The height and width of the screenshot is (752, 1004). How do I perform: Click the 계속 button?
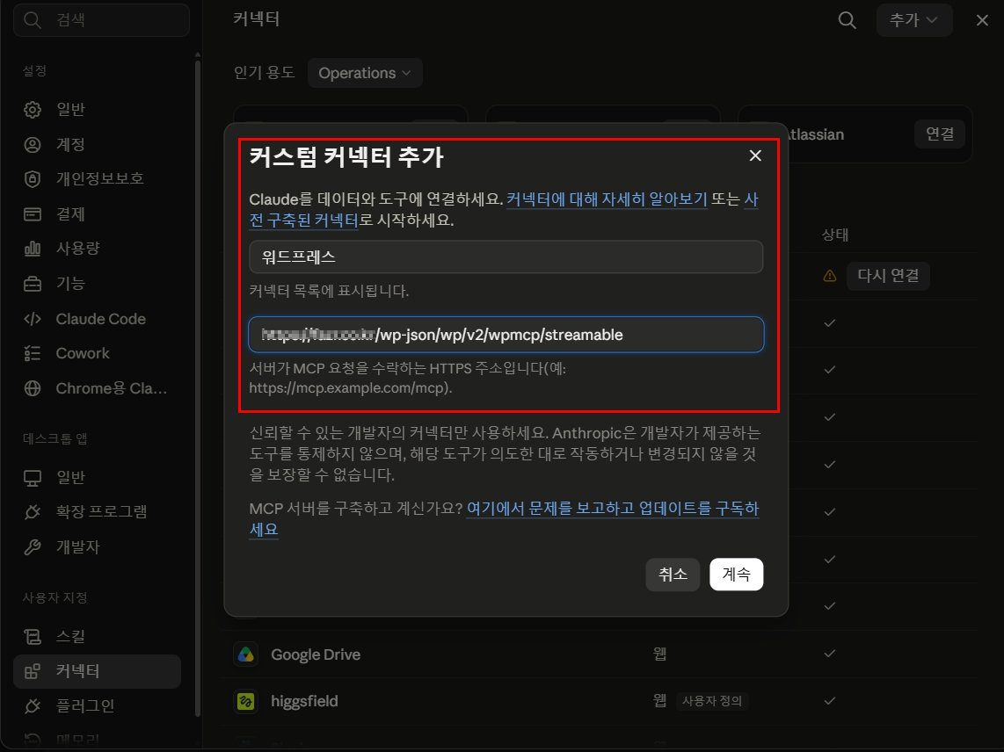[x=737, y=574]
